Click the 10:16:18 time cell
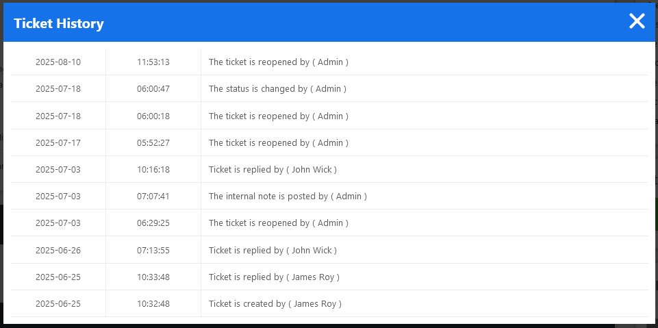 point(153,170)
